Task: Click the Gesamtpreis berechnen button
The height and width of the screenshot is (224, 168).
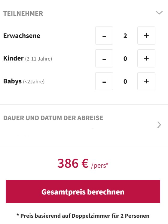Action: (83, 191)
